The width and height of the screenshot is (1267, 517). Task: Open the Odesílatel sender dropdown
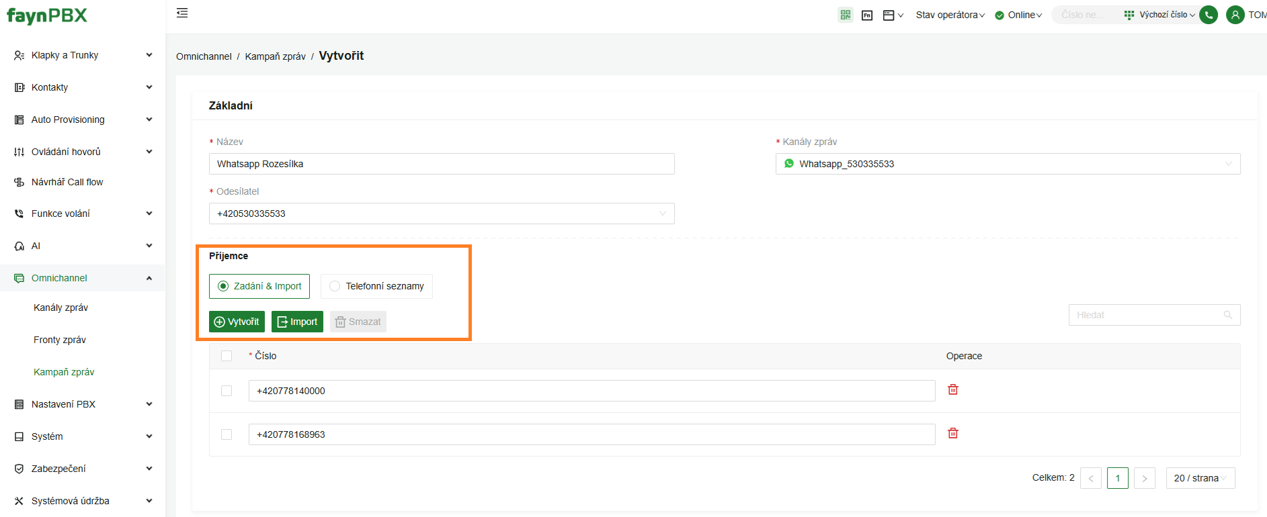pos(441,214)
